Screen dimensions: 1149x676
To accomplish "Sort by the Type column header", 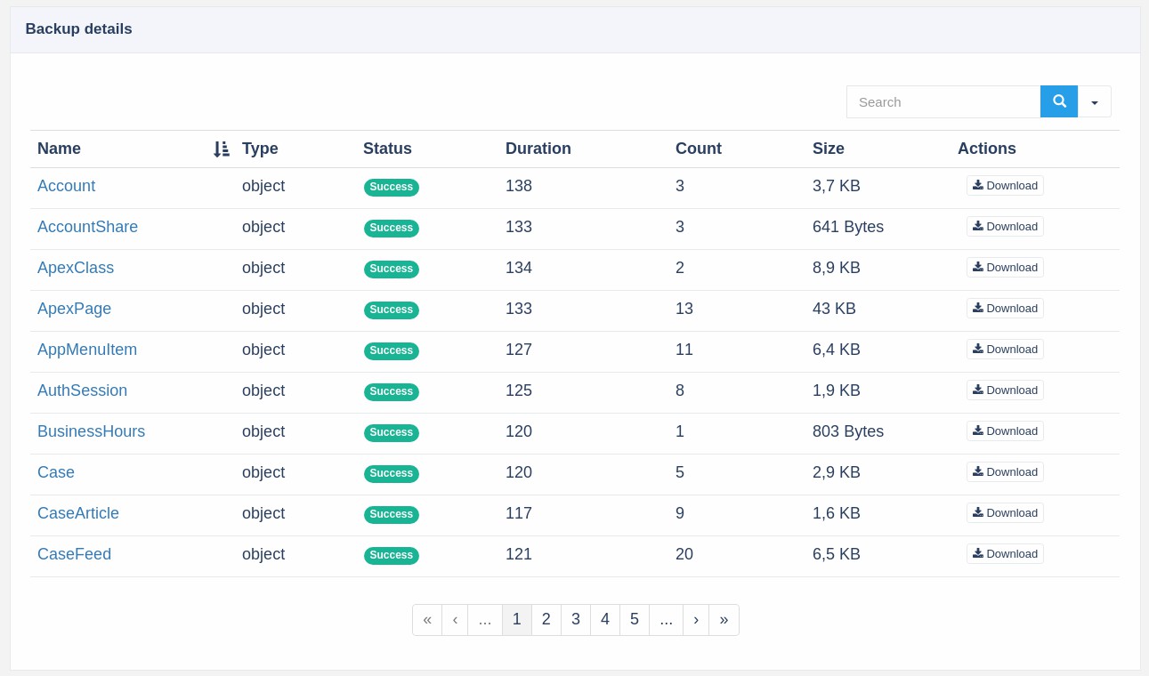I will tap(260, 149).
